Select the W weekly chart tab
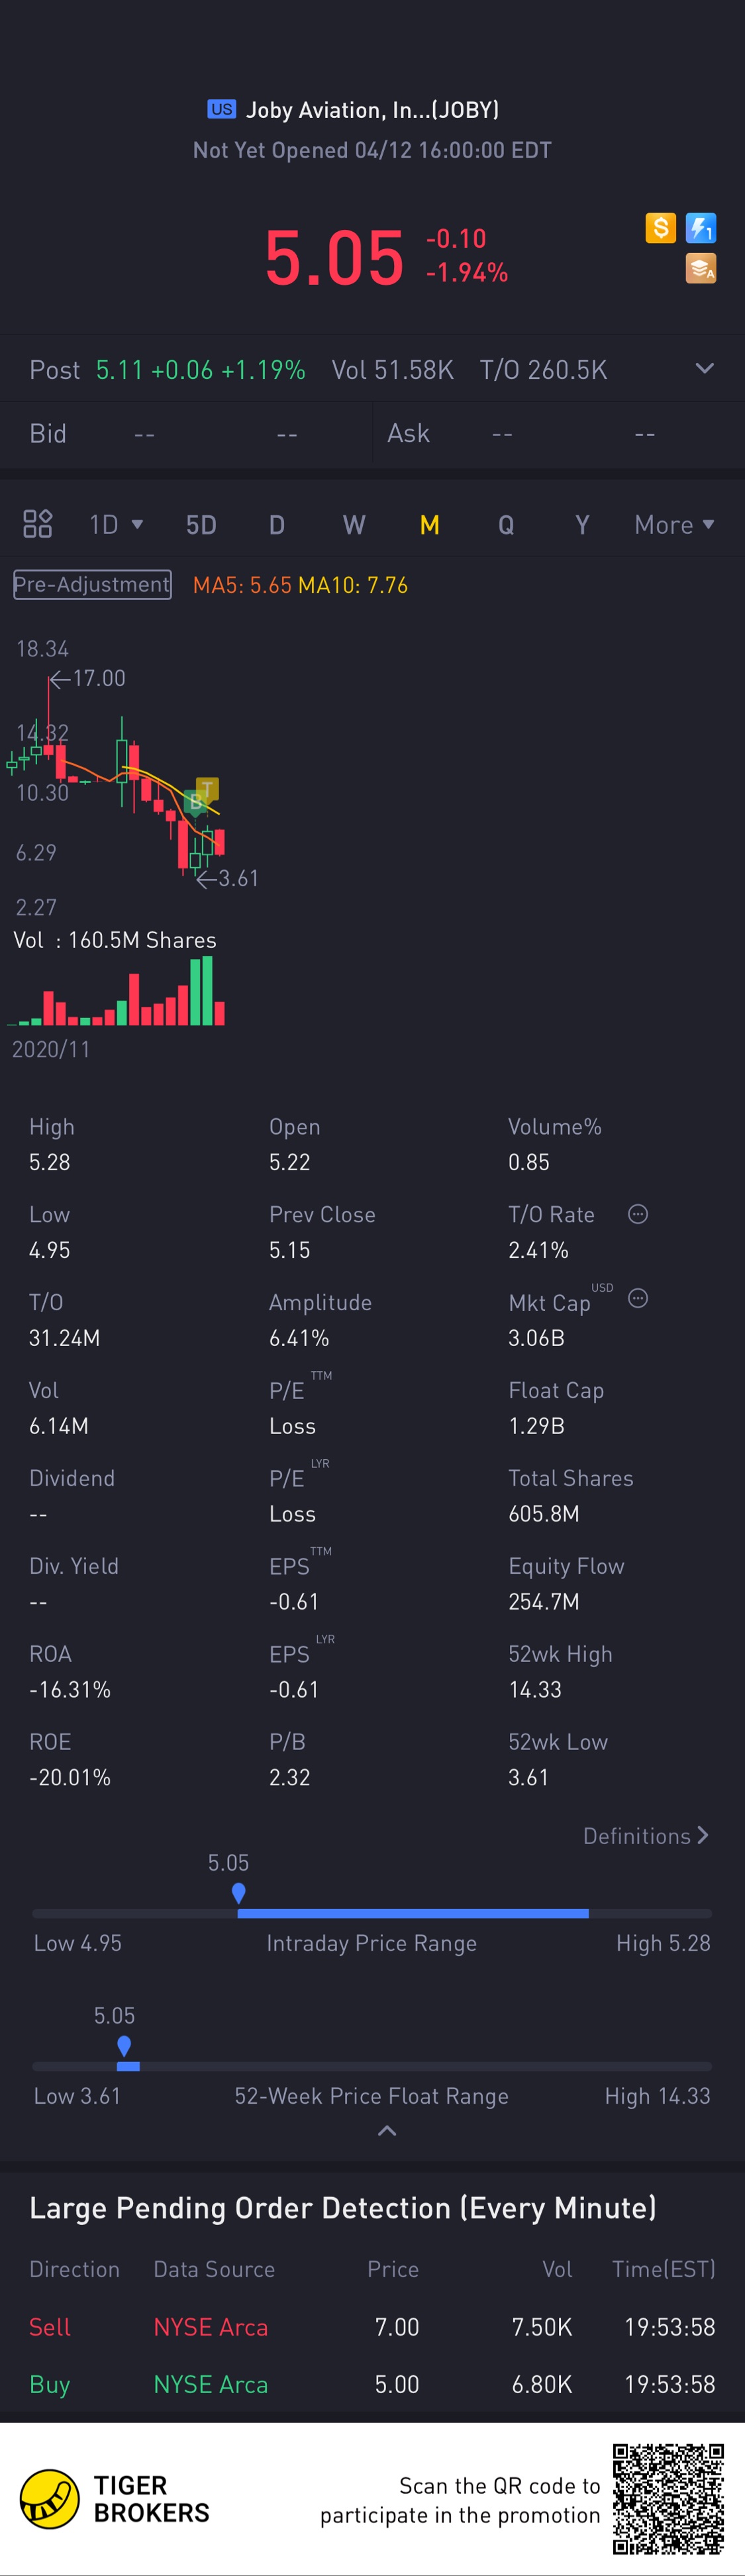Image resolution: width=745 pixels, height=2576 pixels. pyautogui.click(x=354, y=525)
